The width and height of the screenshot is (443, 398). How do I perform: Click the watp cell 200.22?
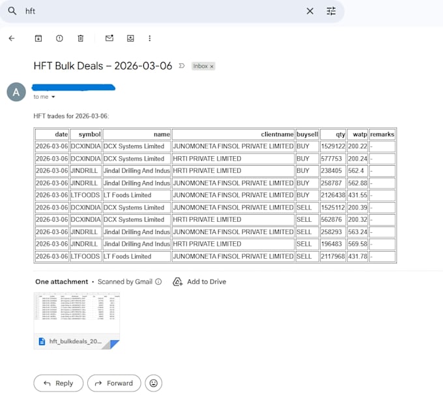click(358, 146)
